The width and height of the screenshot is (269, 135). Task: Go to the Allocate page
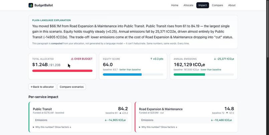(188, 5)
